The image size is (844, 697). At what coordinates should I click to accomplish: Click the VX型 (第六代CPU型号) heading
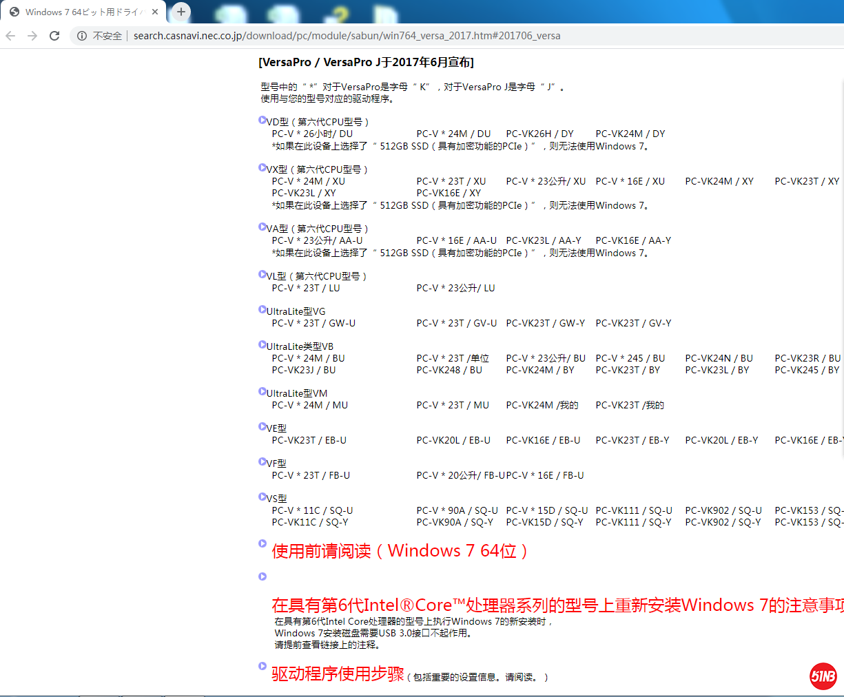[x=318, y=169]
